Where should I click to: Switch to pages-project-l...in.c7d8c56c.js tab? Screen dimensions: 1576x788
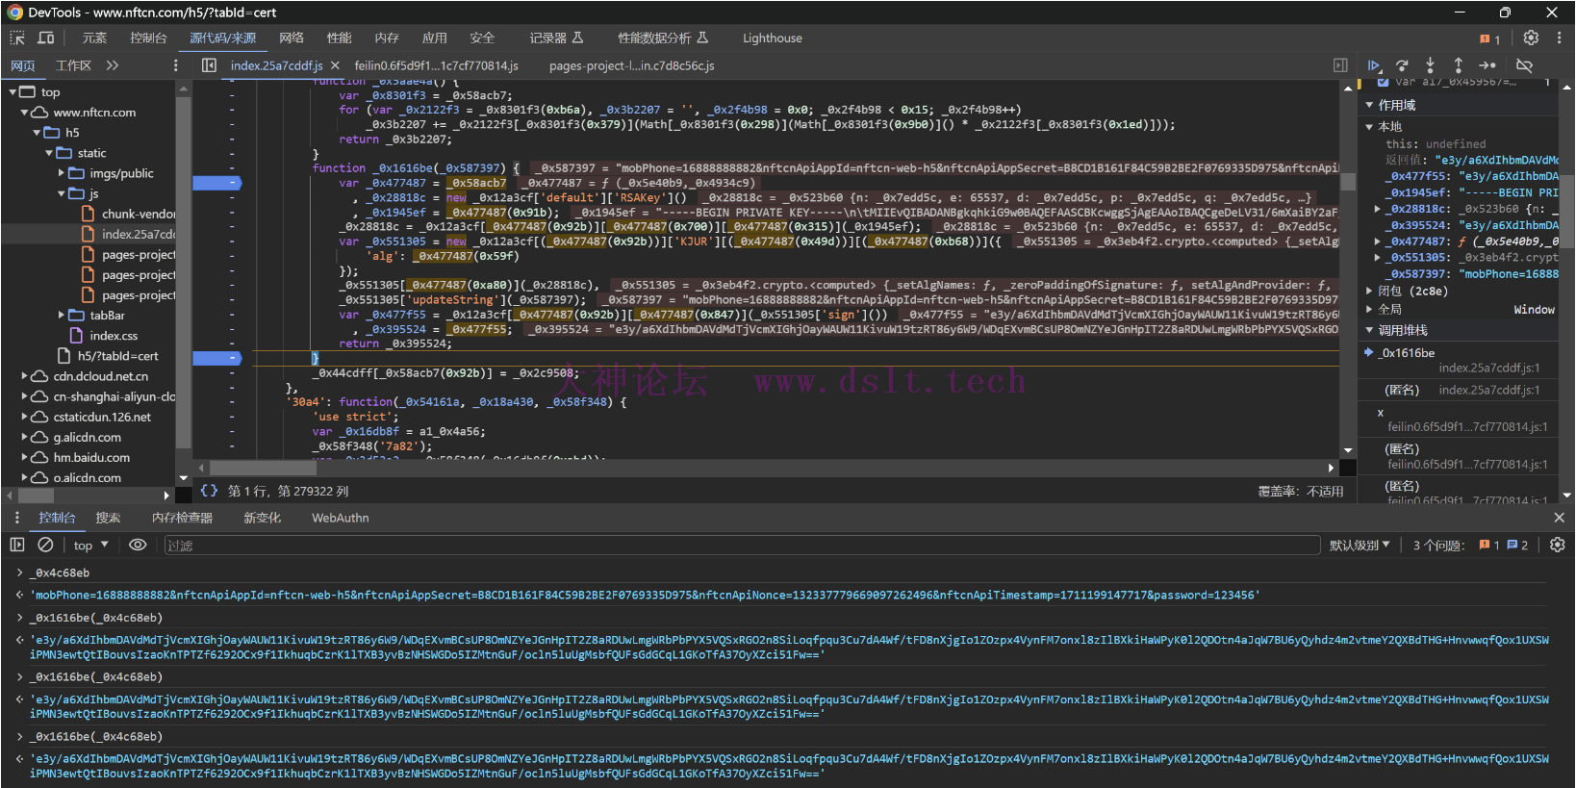tap(631, 65)
